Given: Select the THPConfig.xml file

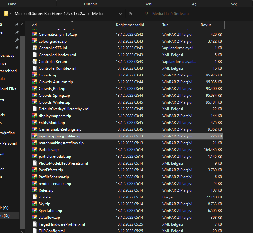Looking at the screenshot, I should tap(127, 231).
